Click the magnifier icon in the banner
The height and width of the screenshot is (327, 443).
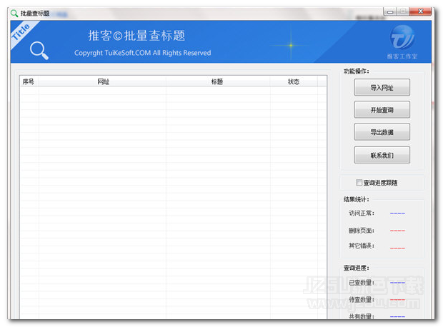[39, 51]
